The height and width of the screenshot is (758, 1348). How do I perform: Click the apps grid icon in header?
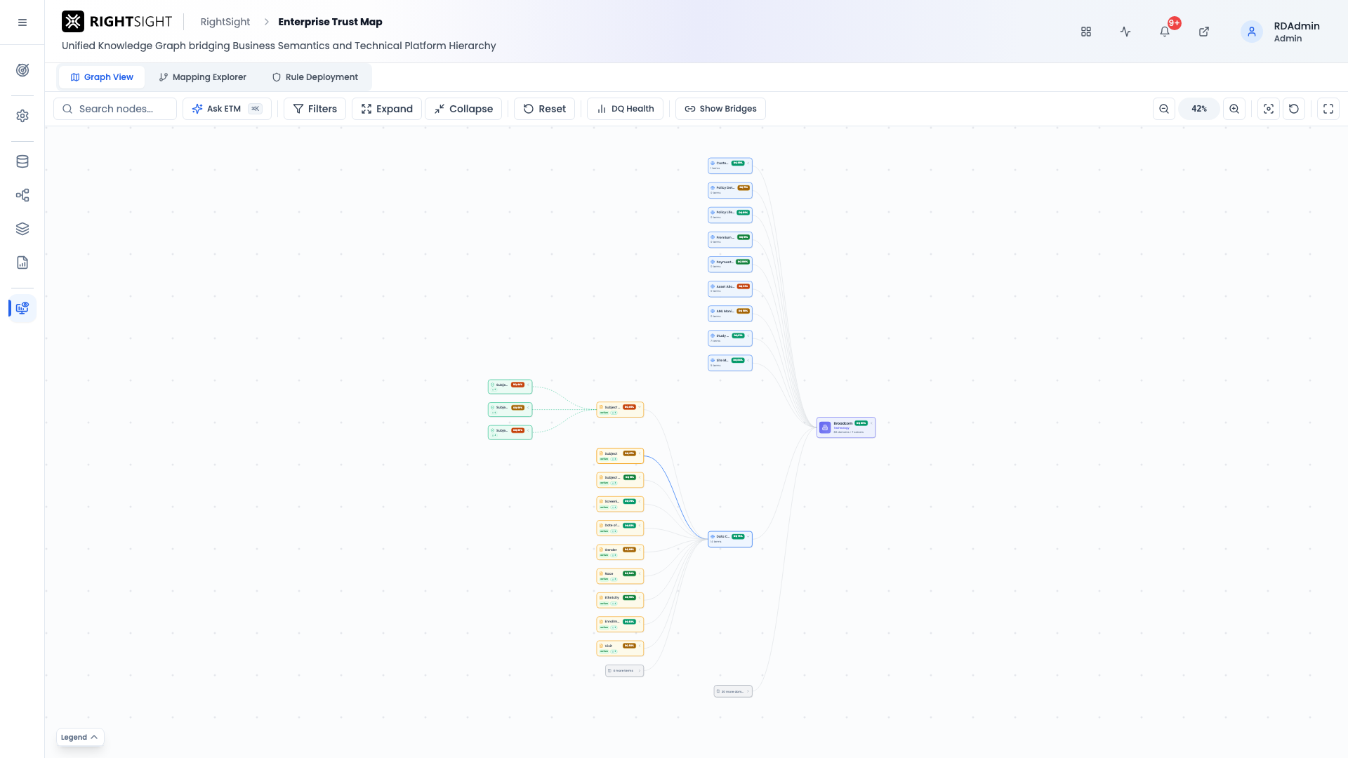pos(1086,32)
